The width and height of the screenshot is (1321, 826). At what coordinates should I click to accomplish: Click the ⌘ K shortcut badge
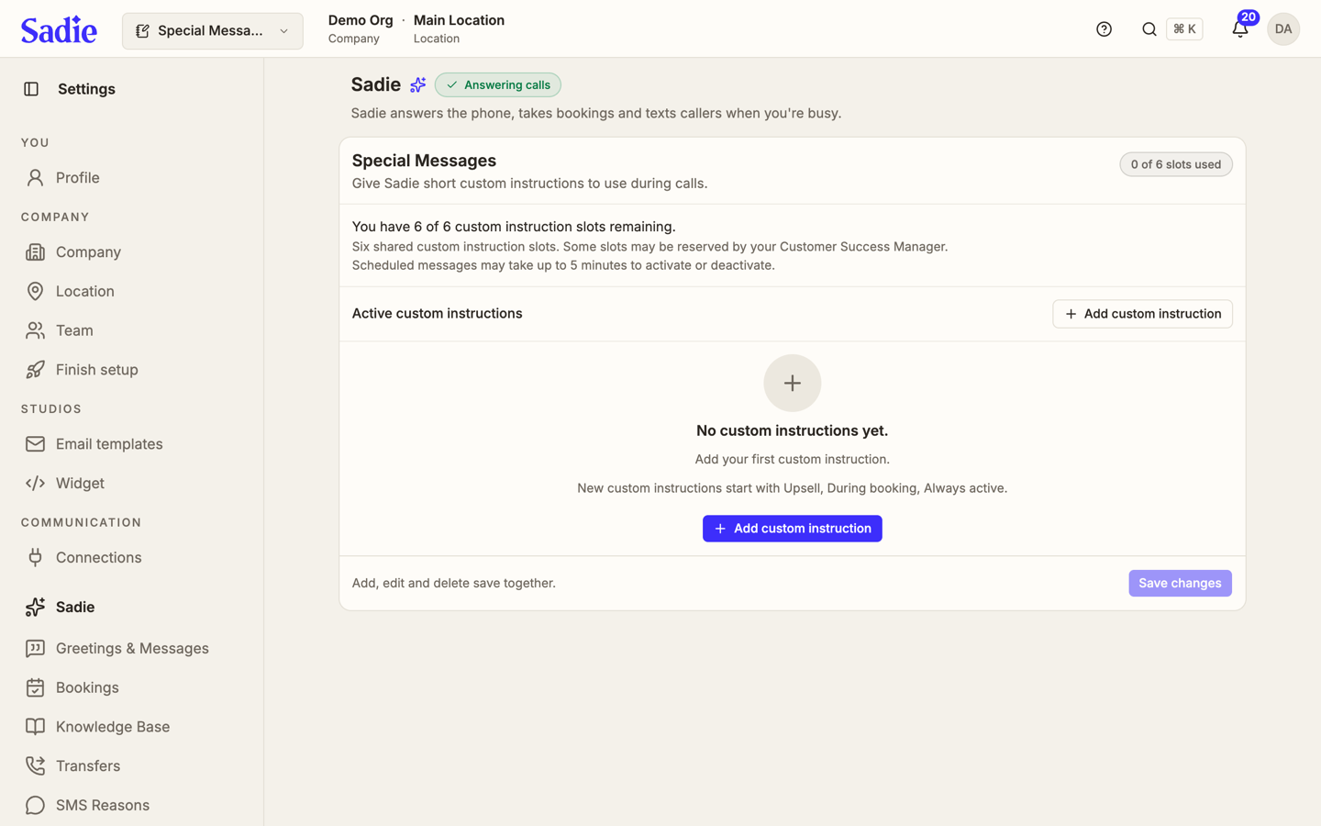pos(1184,29)
